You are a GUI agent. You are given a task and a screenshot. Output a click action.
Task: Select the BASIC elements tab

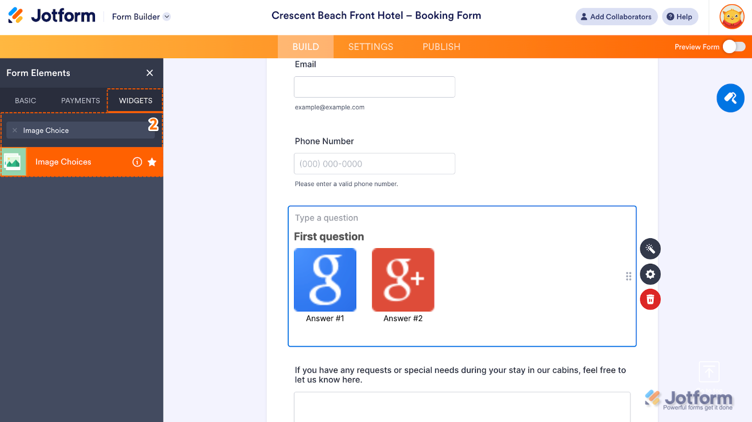coord(26,101)
